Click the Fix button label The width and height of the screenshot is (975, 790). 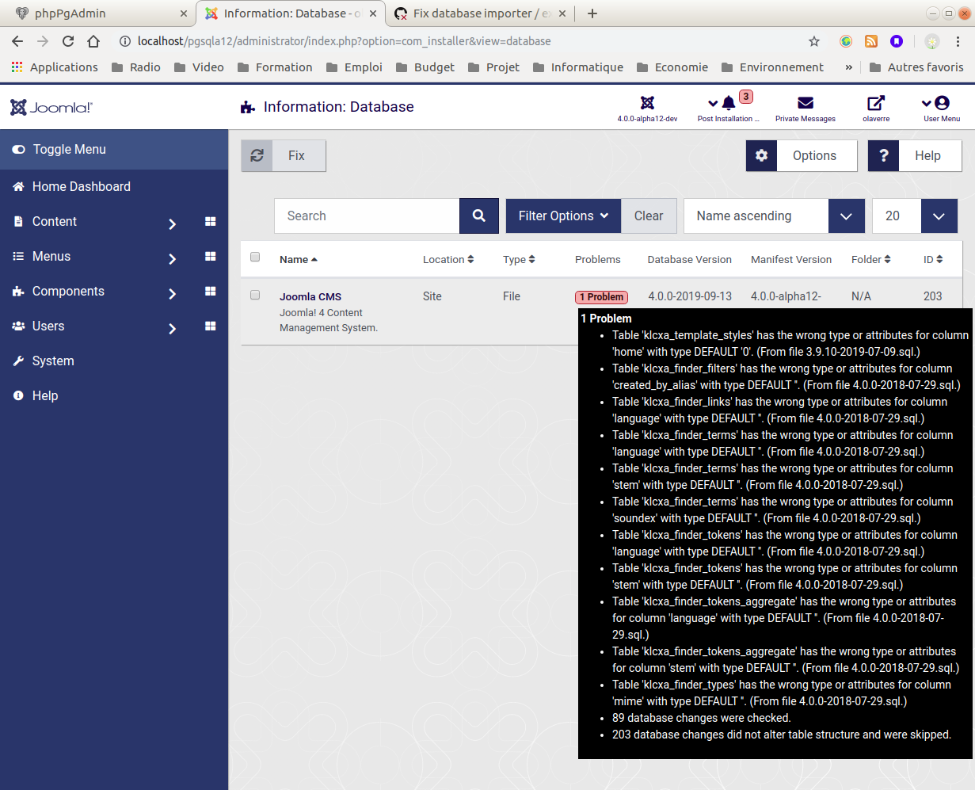296,156
